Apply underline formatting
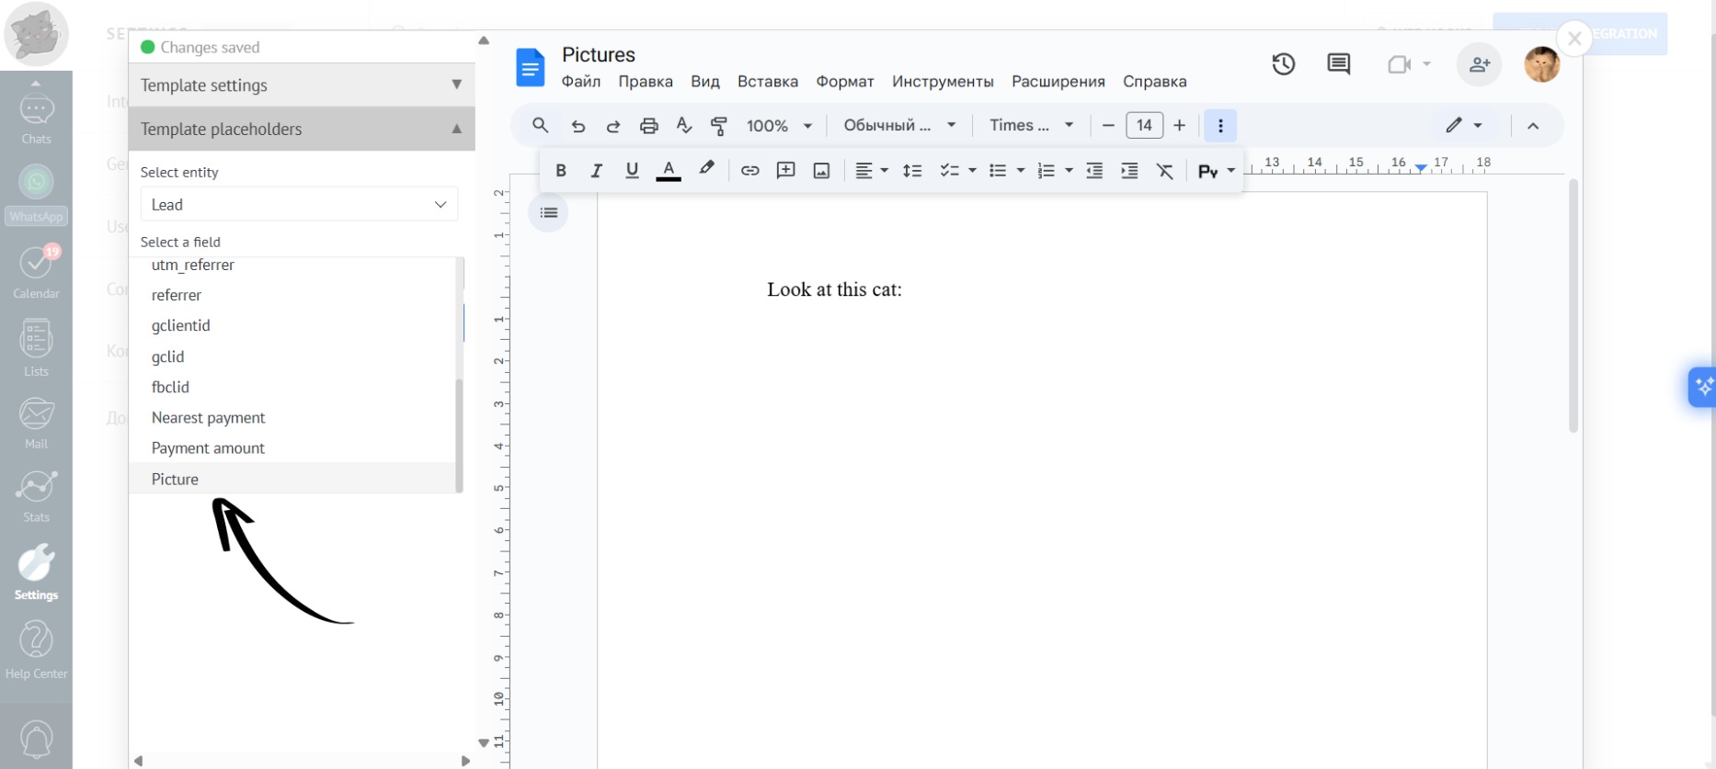 632,171
